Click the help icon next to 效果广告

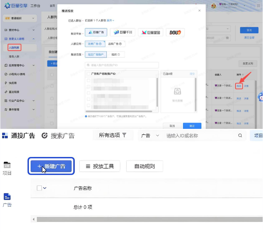click(x=100, y=44)
